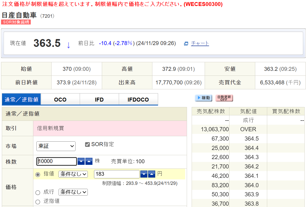Click the red SOR対象銘柄 badge
The image size is (306, 207).
(x=16, y=22)
